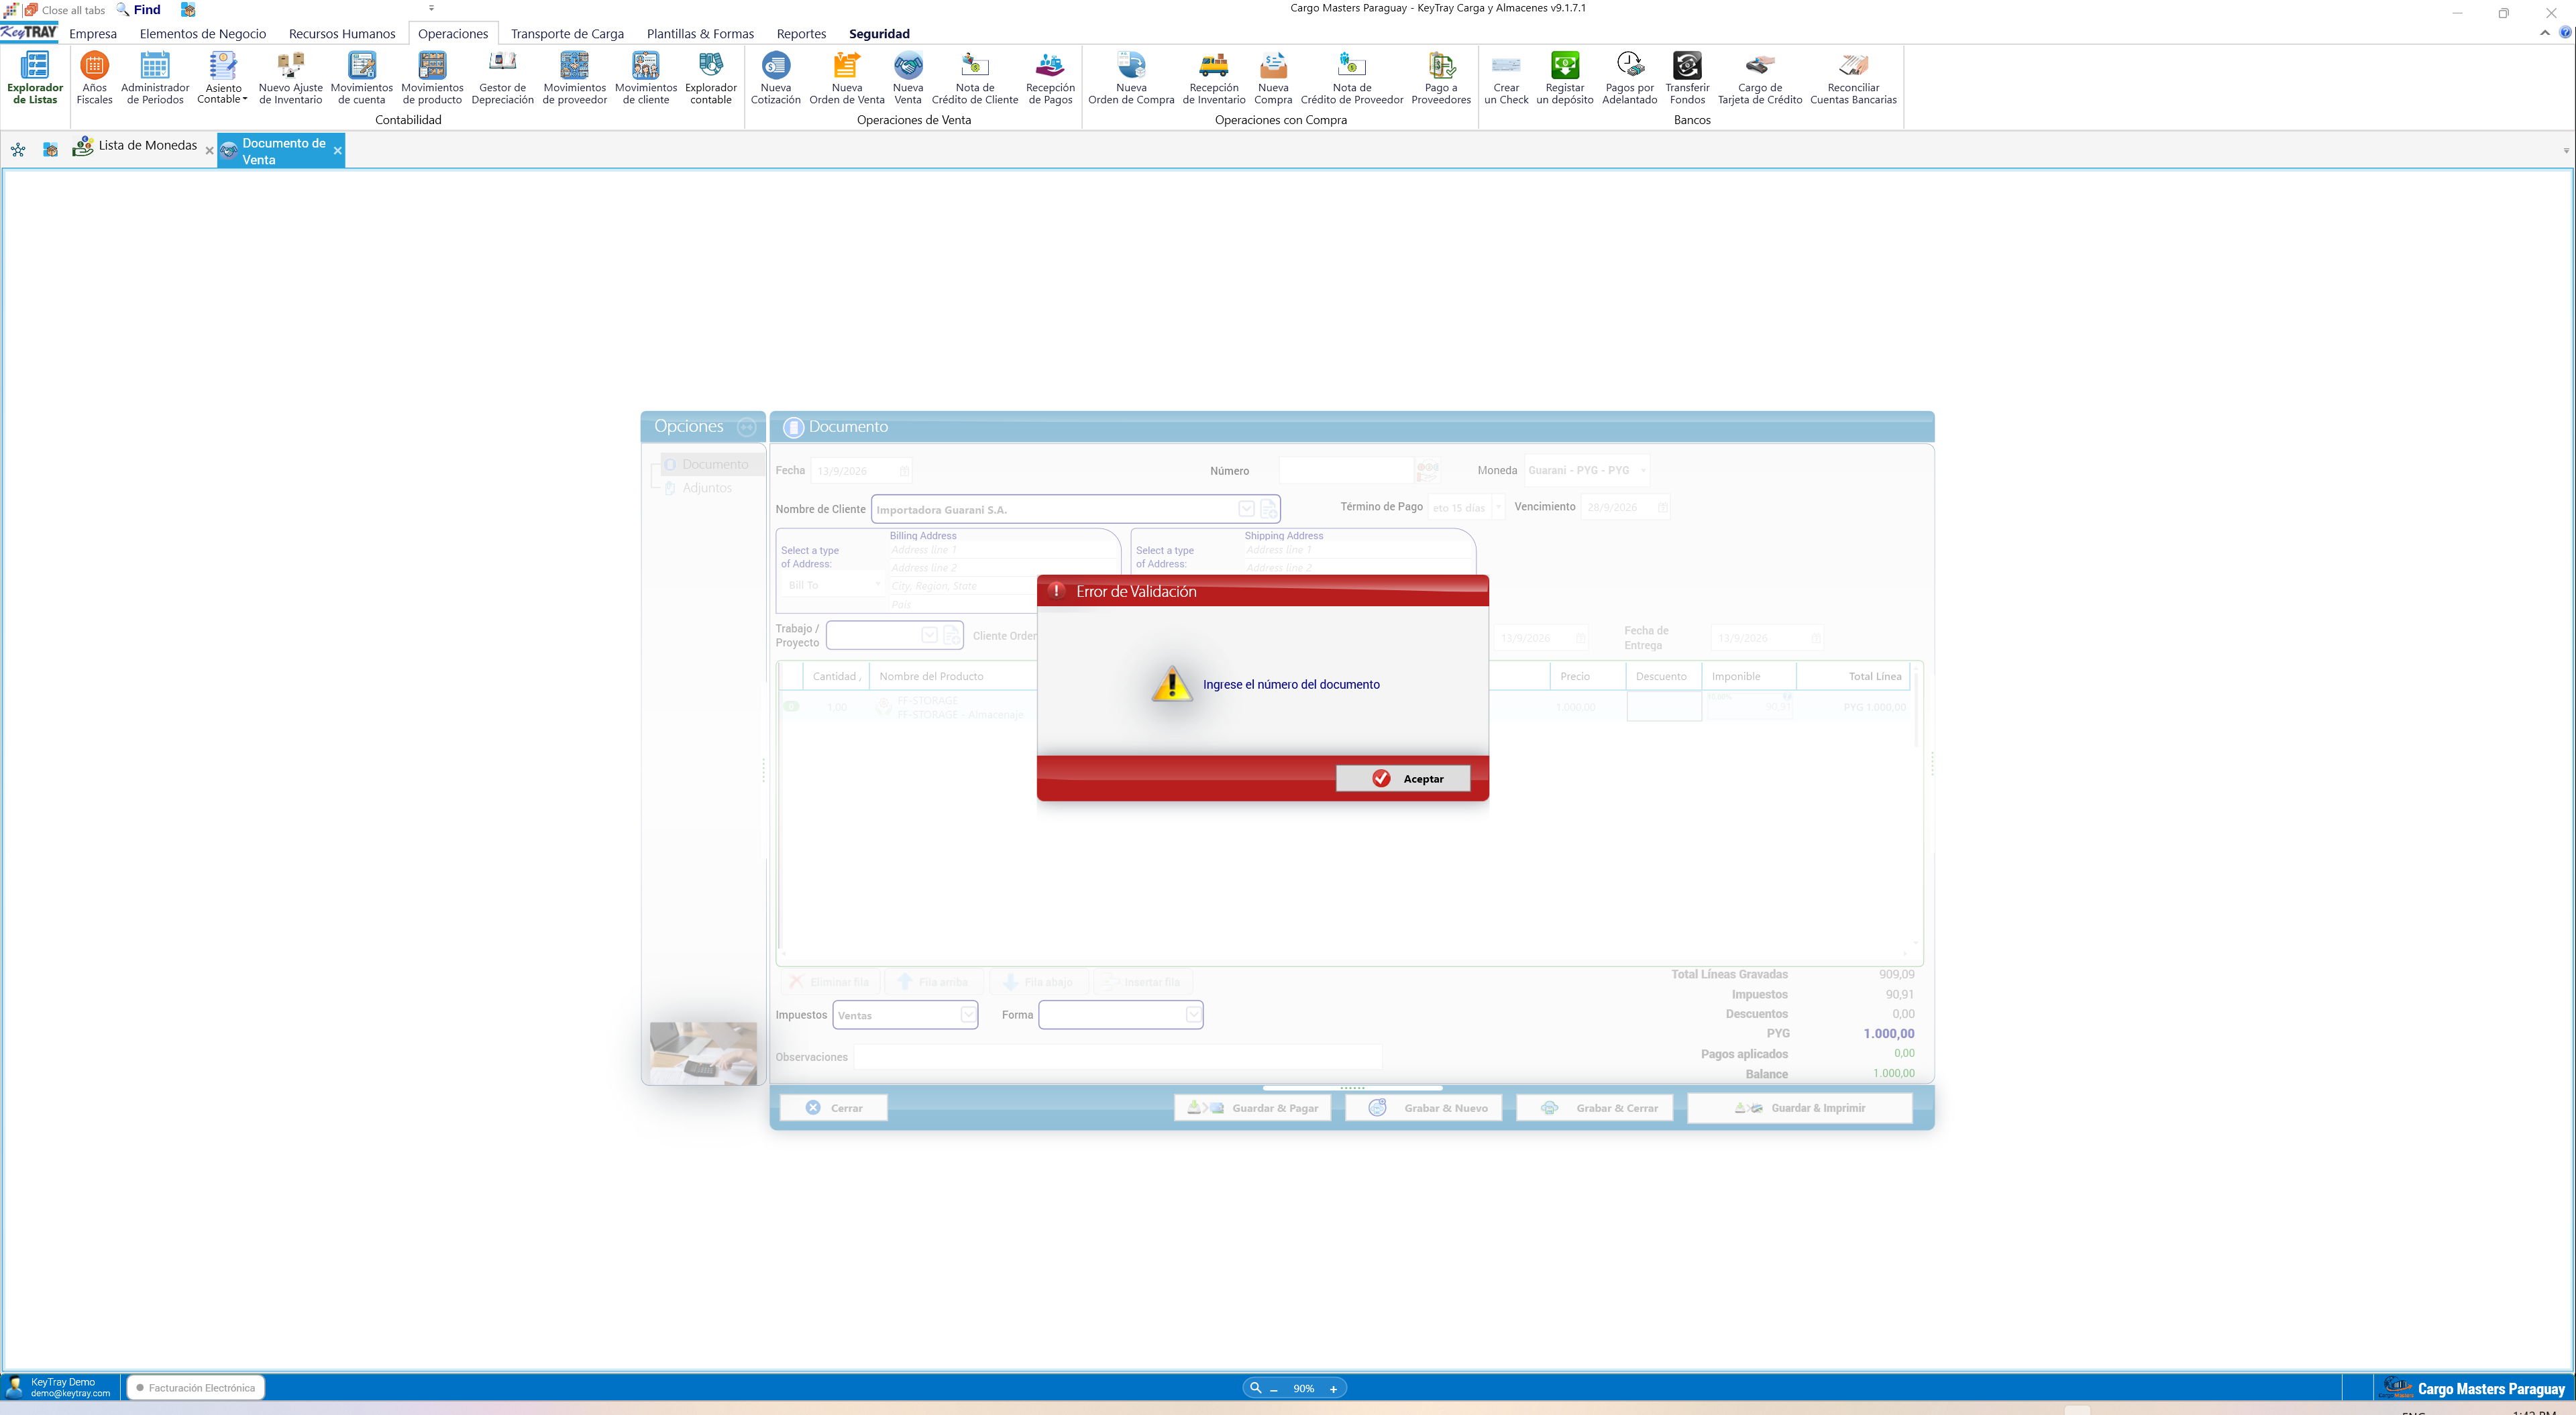Open Registar un depósito
The height and width of the screenshot is (1415, 2576).
[1564, 78]
